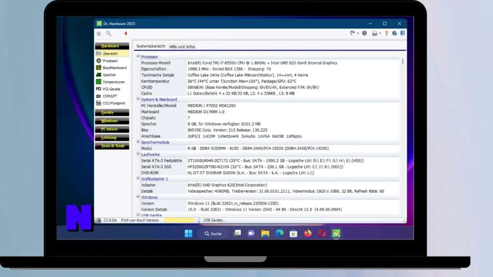Switch to the Hilfe und Infos tab
This screenshot has height=277, width=493.
pos(182,47)
